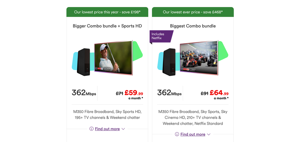Expand details chevron under Biggest Combo bundle
Screen dimensions: 302x142
coord(209,134)
